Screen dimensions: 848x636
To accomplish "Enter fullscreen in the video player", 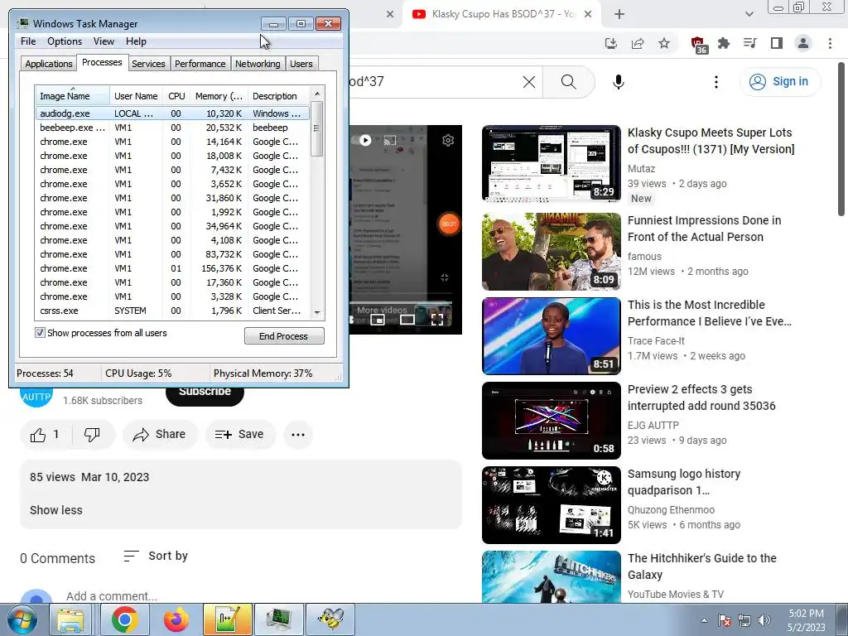I will 437,319.
